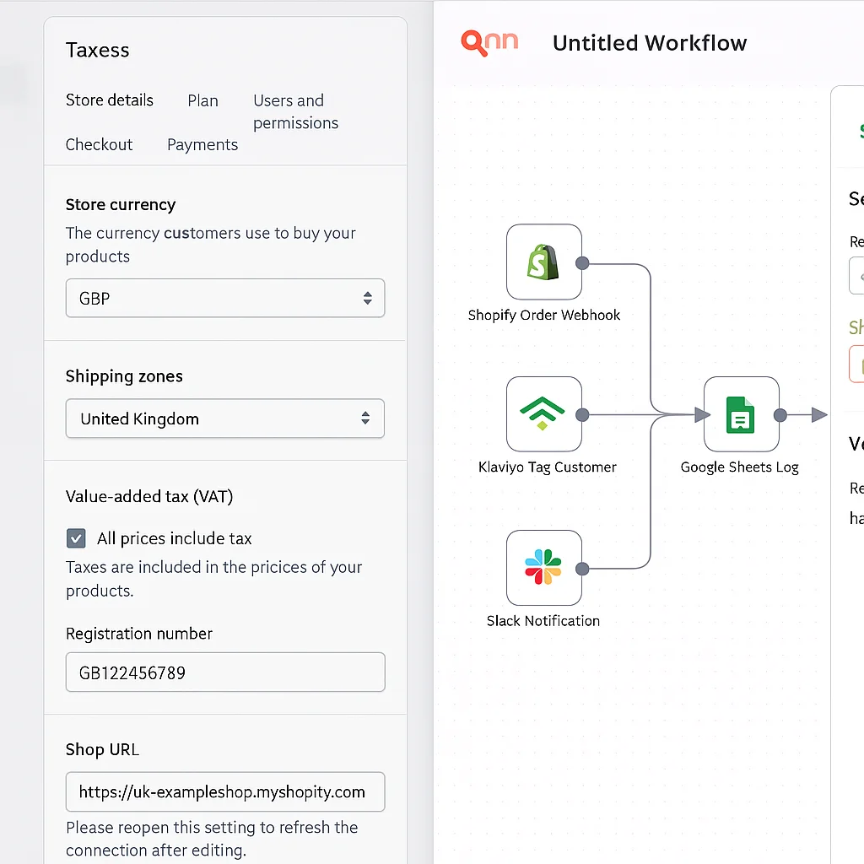Open the Shipping zones United Kingdom dropdown
This screenshot has height=864, width=864.
(224, 418)
